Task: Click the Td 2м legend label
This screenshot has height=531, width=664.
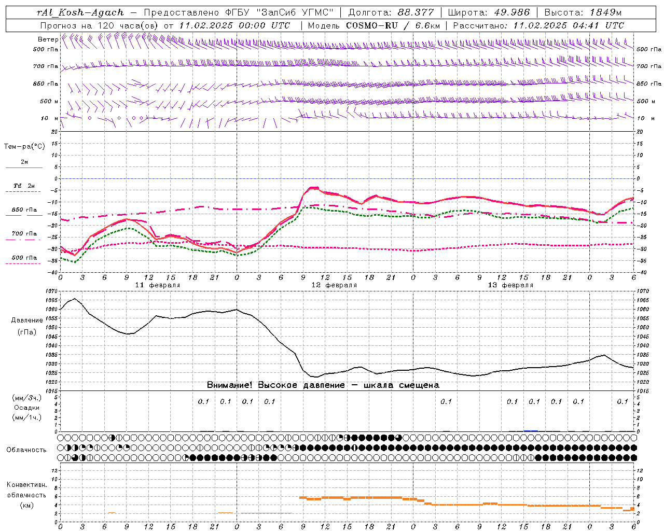Action: point(24,186)
